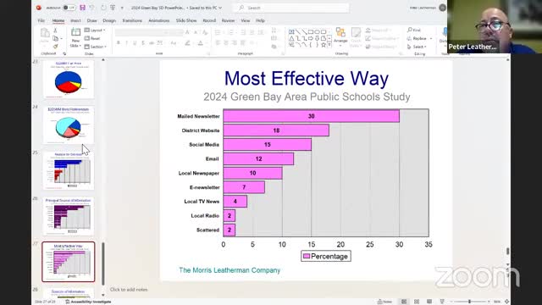Select the Right Arrow shape
542x305 pixels.
pos(311,38)
